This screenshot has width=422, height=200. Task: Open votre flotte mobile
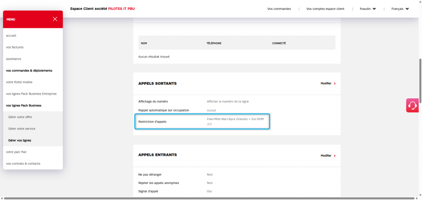click(x=19, y=82)
